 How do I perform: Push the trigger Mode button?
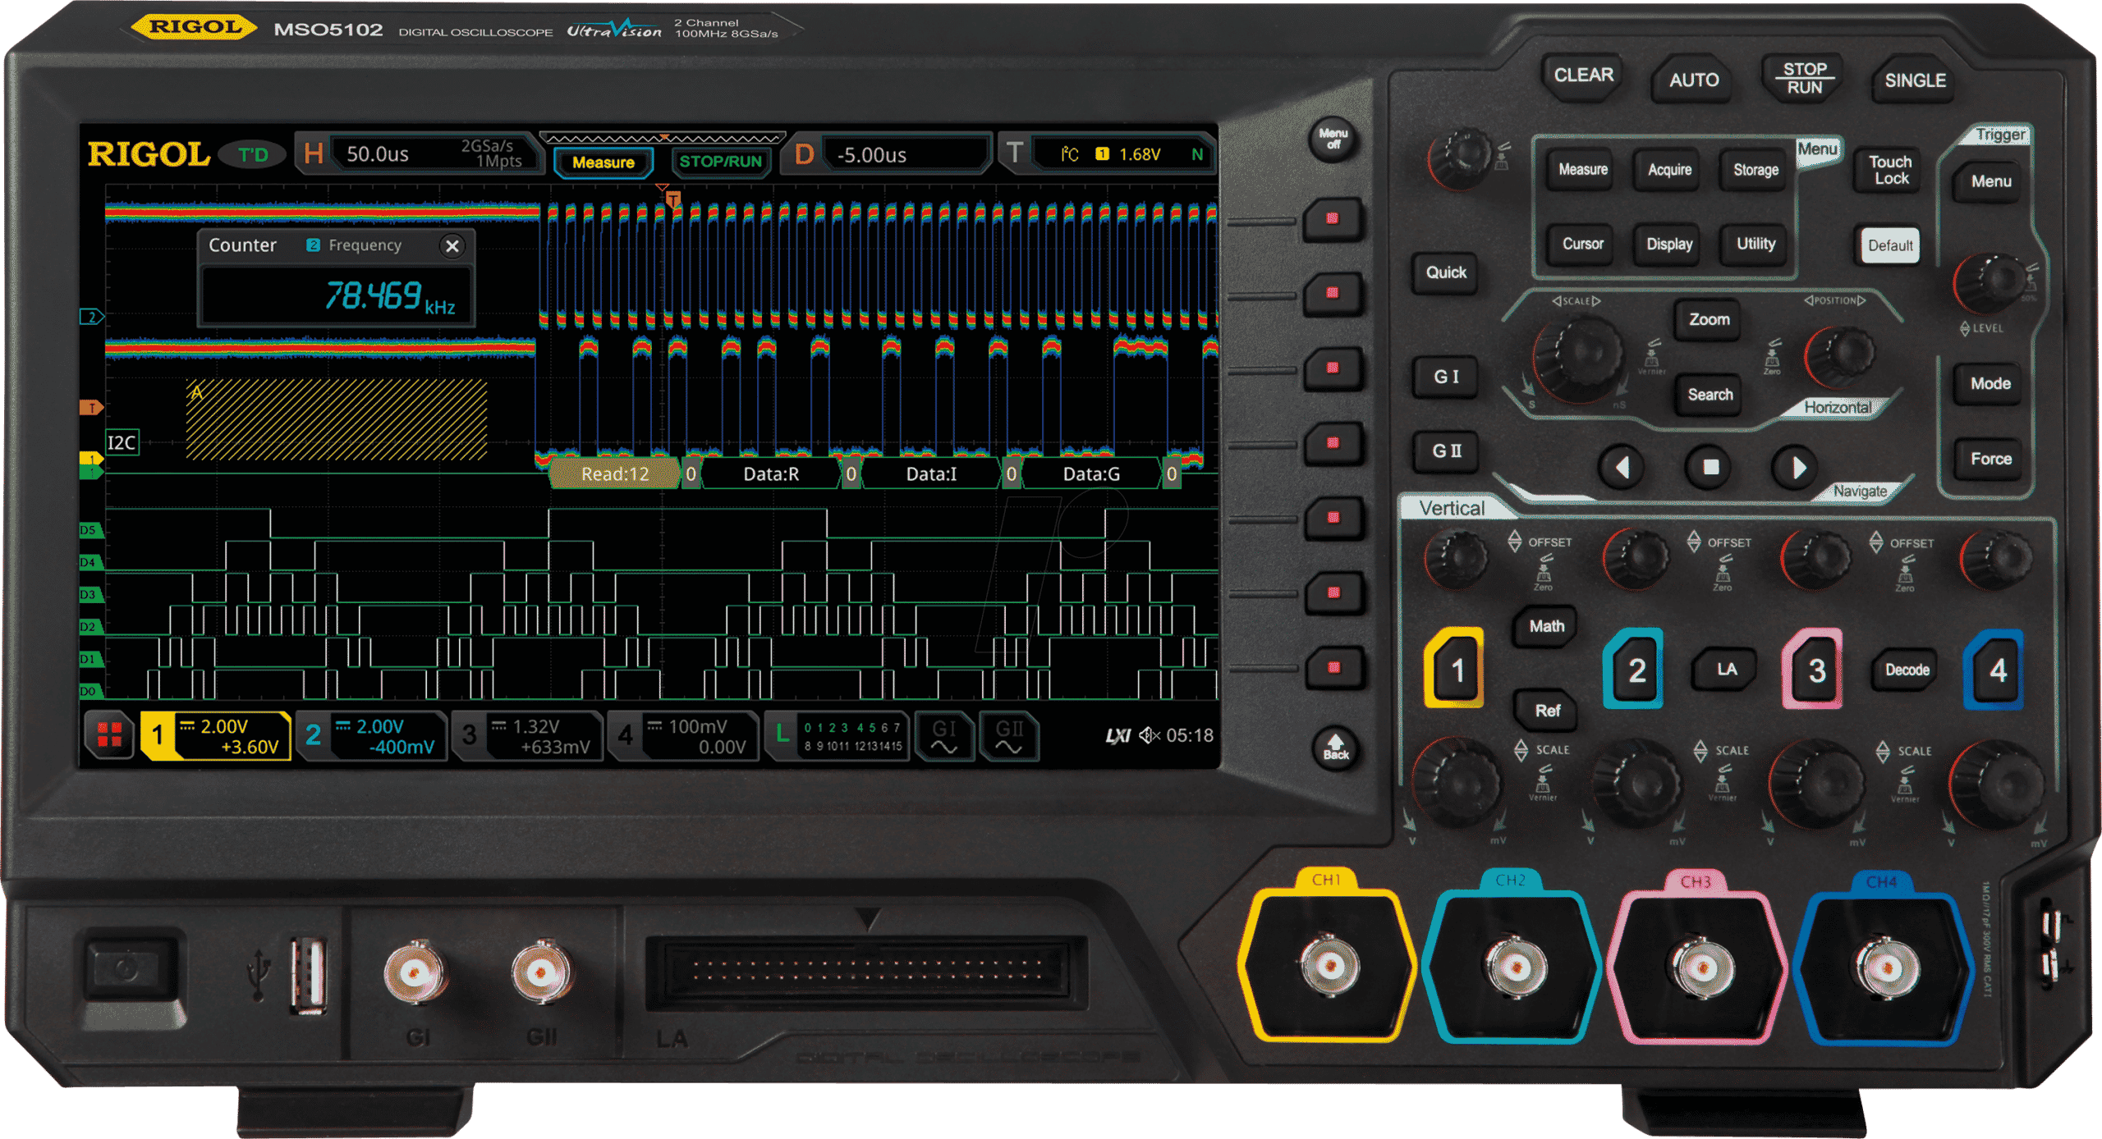pyautogui.click(x=1990, y=384)
